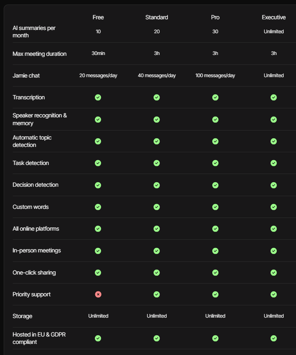Click Priority support checkmark under Standard plan
The image size is (296, 355).
coord(156,294)
